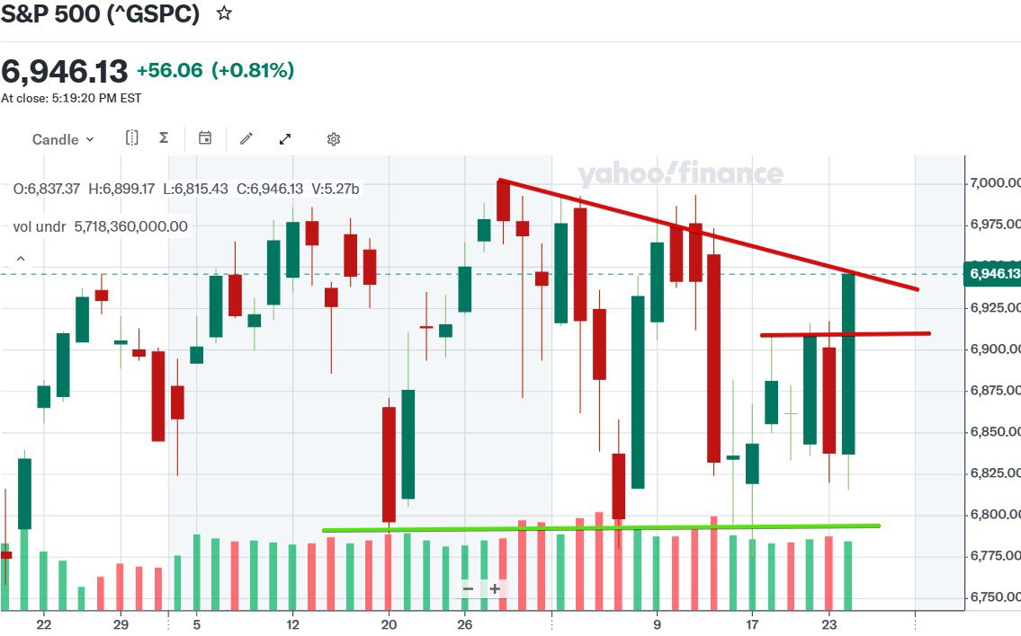This screenshot has height=636, width=1021.
Task: Expand chart to full screen
Action: (x=285, y=139)
